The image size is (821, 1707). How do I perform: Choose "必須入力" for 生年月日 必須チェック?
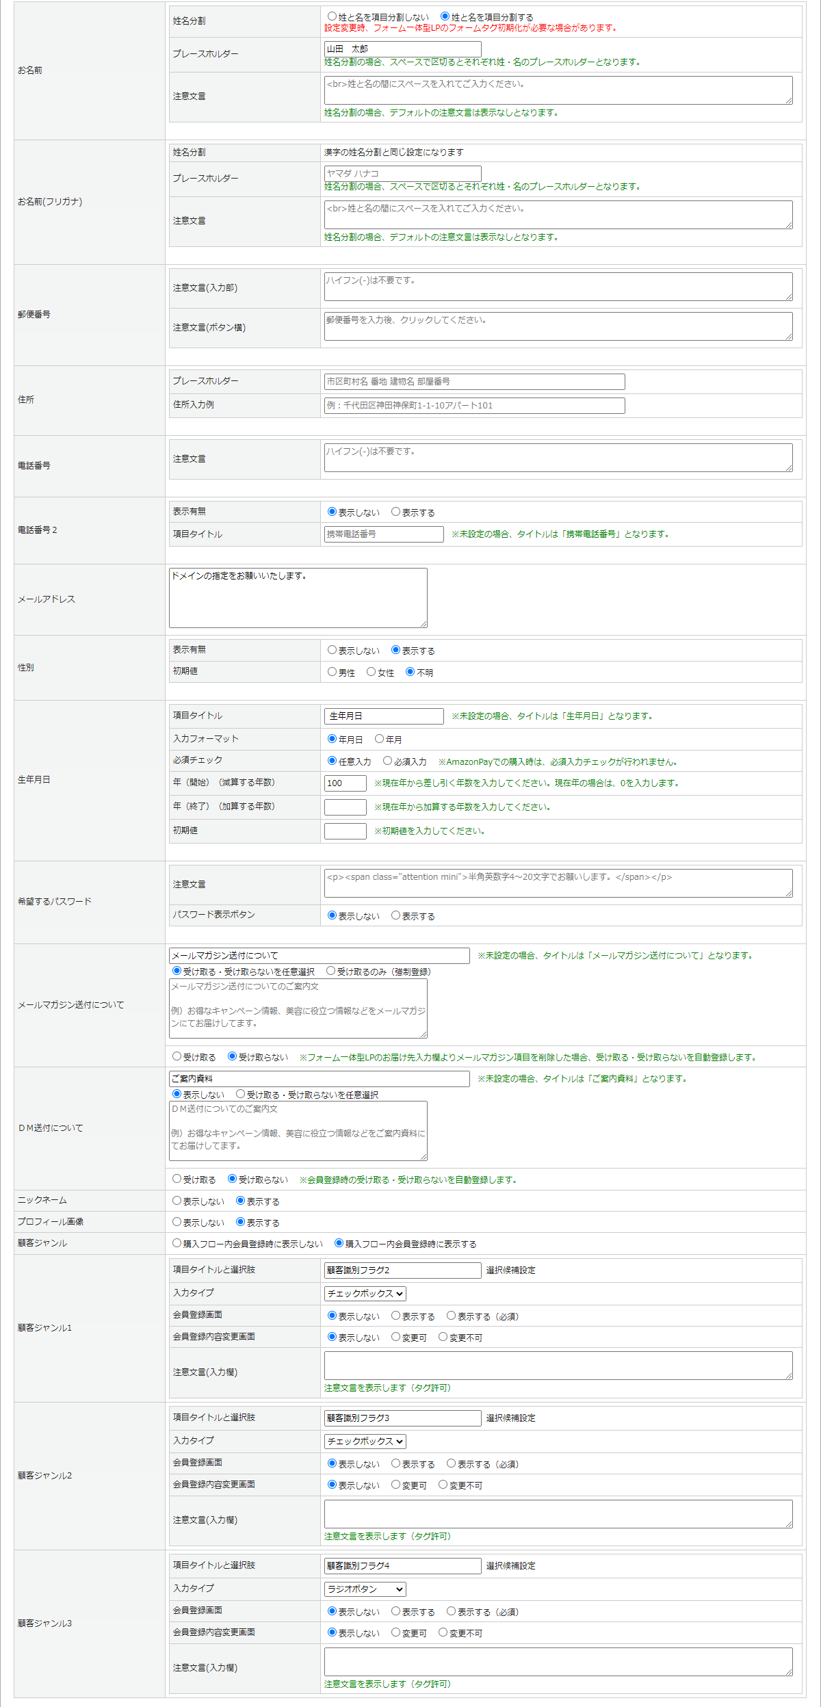387,761
